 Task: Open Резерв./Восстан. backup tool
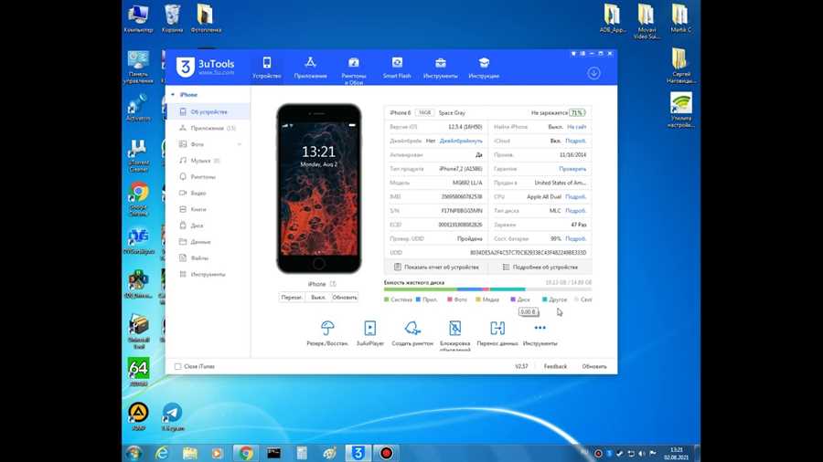coord(327,333)
